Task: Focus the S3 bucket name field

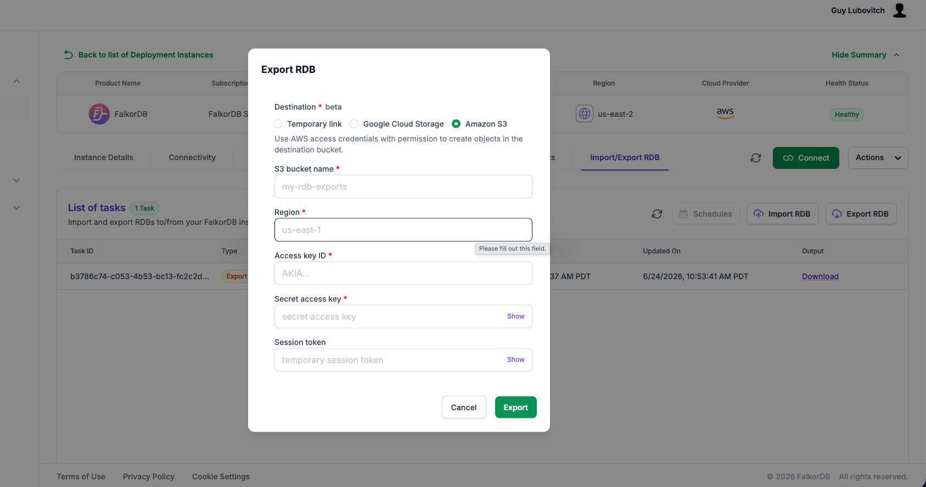Action: 403,186
